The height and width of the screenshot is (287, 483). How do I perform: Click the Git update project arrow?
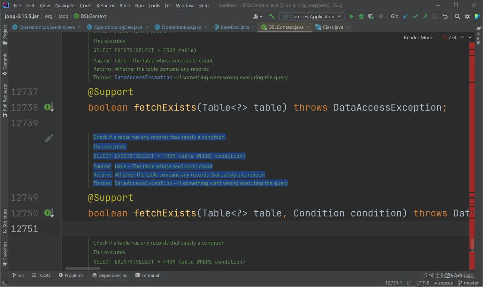pyautogui.click(x=405, y=16)
